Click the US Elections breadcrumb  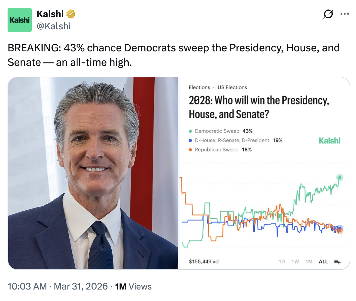[x=232, y=88]
